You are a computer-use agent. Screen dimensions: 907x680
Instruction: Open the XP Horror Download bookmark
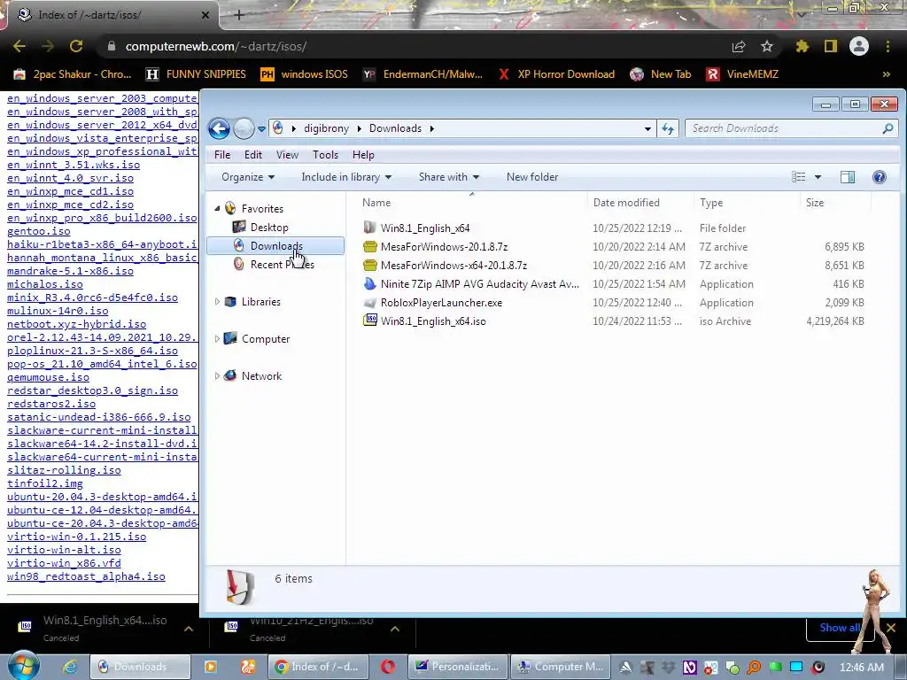tap(556, 74)
